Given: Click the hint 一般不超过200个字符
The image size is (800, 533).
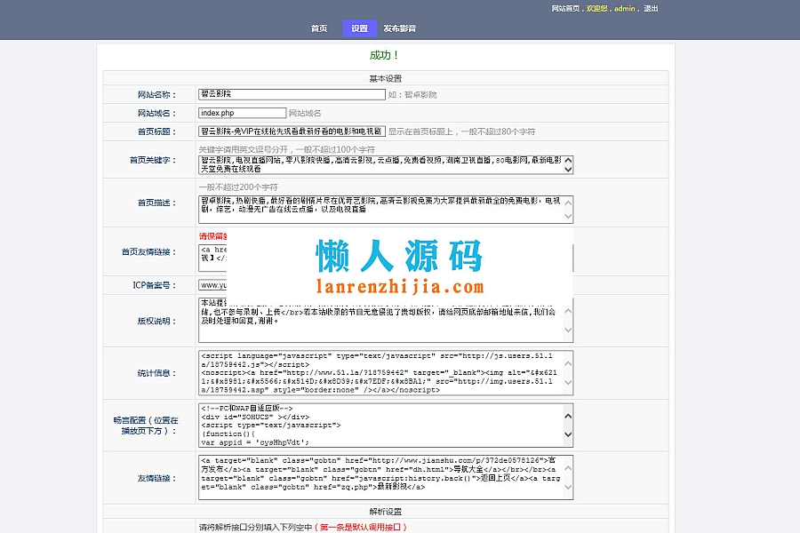Looking at the screenshot, I should coord(238,187).
